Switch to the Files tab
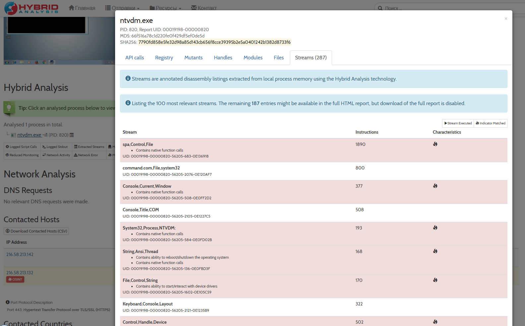Image resolution: width=525 pixels, height=326 pixels. point(279,58)
